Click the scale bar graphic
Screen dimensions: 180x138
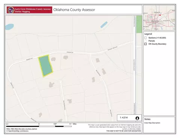coord(39,126)
